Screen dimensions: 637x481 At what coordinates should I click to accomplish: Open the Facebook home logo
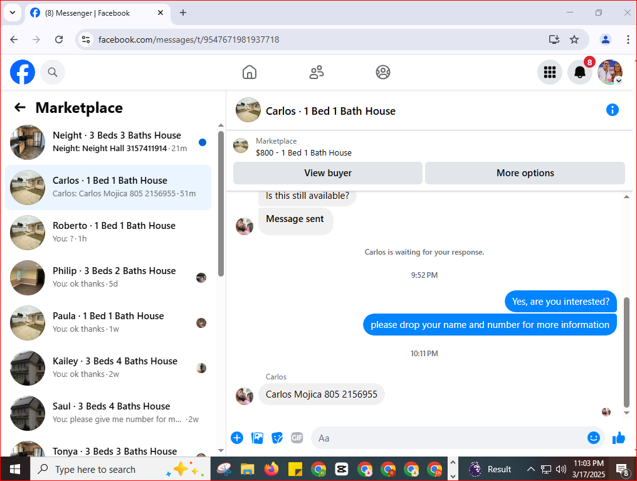23,72
